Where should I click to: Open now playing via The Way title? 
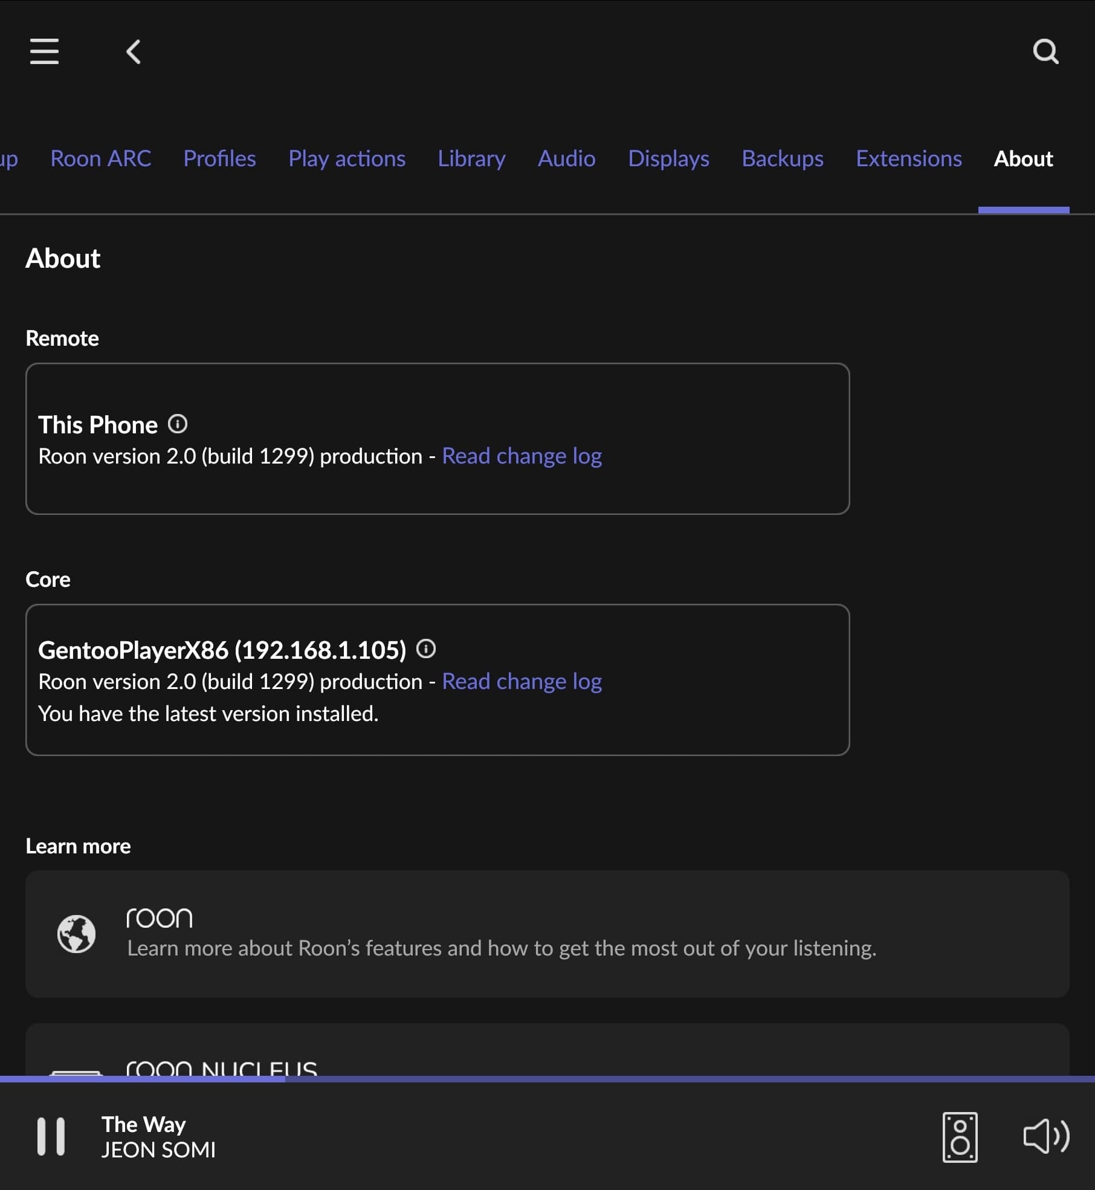pos(144,1124)
